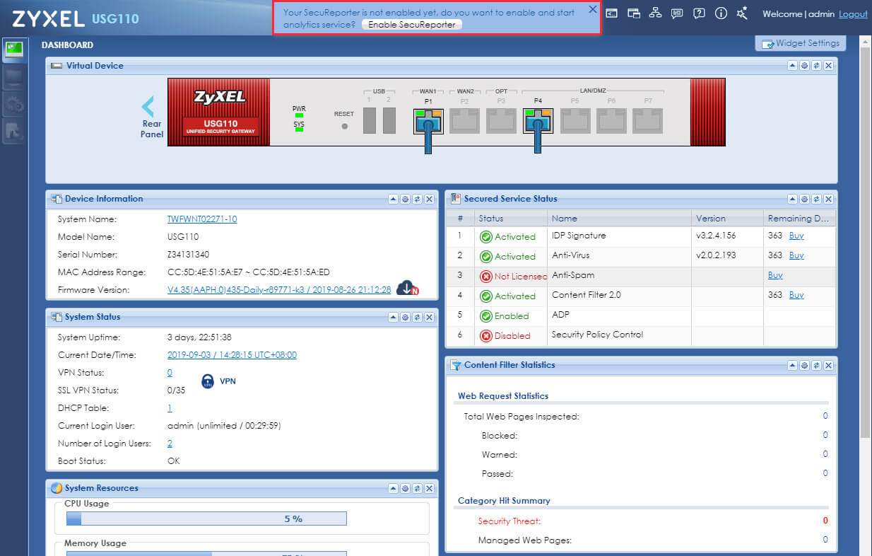Select the Dashboard icon in left sidebar
Screen dimensions: 872x556
[x=14, y=50]
